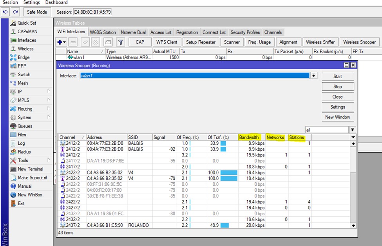Open Wireless Snooper settings via Settings button

[337, 107]
